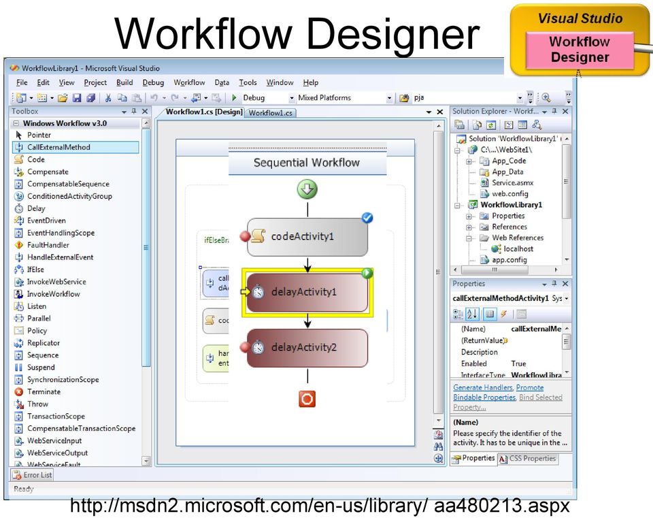This screenshot has width=653, height=518.
Task: Click the red workflow end stop icon
Action: tap(307, 399)
